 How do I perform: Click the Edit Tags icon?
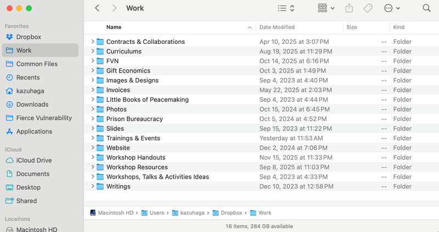click(368, 8)
